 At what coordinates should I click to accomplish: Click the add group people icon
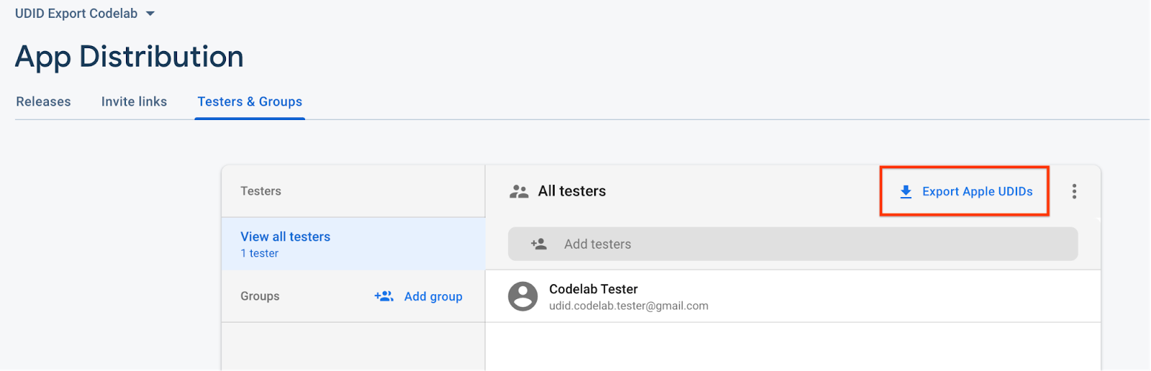[x=383, y=296]
